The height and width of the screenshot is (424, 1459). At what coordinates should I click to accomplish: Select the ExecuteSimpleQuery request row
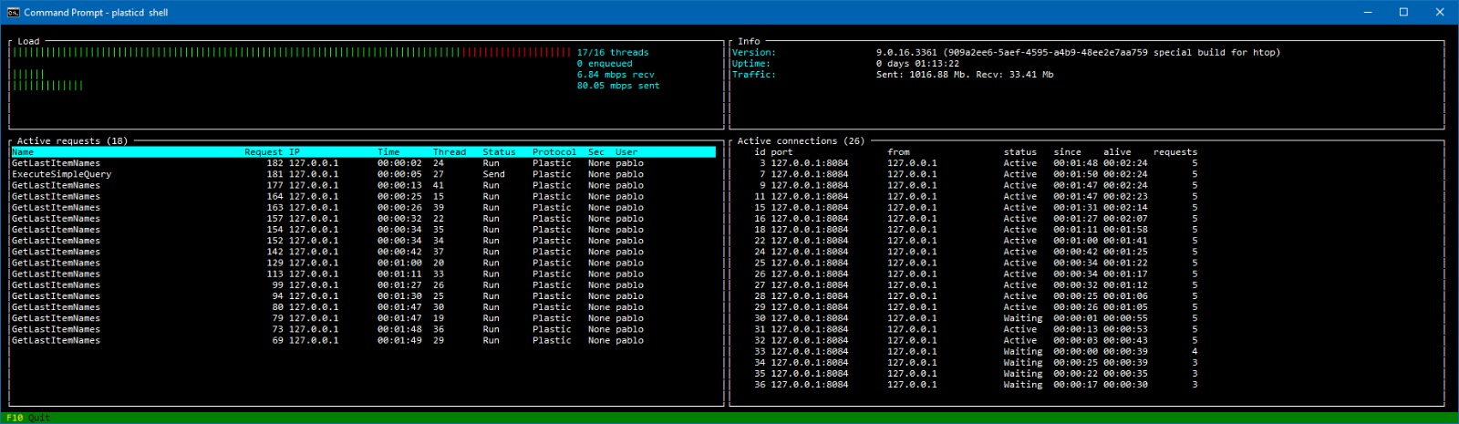pos(363,174)
